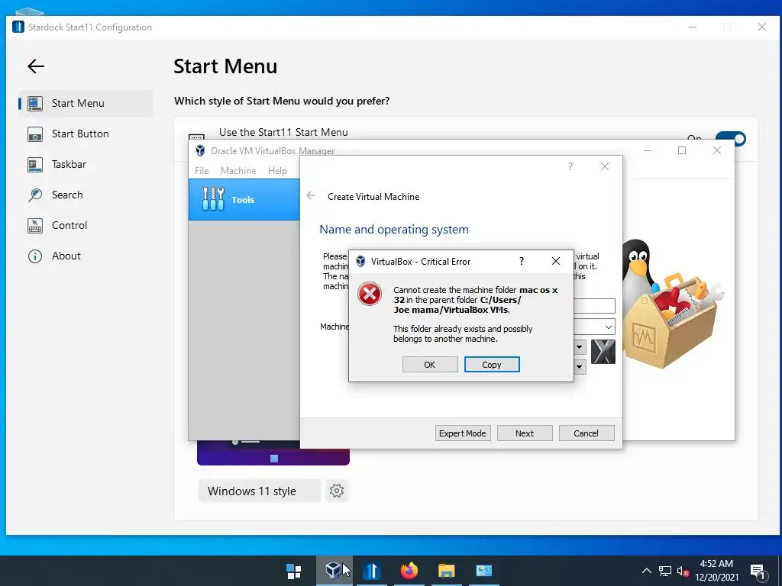Viewport: 782px width, 586px height.
Task: Maximize the Oracle VM VirtualBox Manager window
Action: tap(682, 150)
